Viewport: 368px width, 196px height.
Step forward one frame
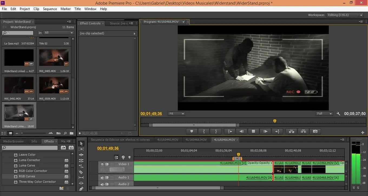click(x=265, y=131)
